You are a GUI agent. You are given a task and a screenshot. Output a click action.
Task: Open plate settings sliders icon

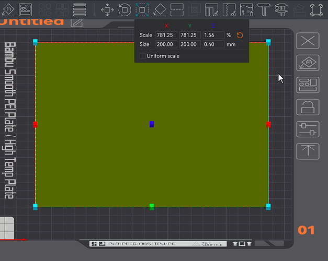pyautogui.click(x=308, y=129)
